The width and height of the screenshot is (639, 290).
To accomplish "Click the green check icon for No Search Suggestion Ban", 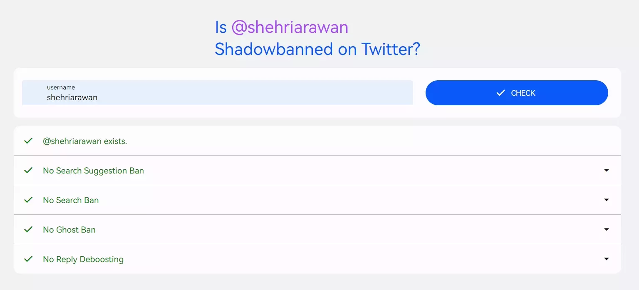I will point(28,170).
